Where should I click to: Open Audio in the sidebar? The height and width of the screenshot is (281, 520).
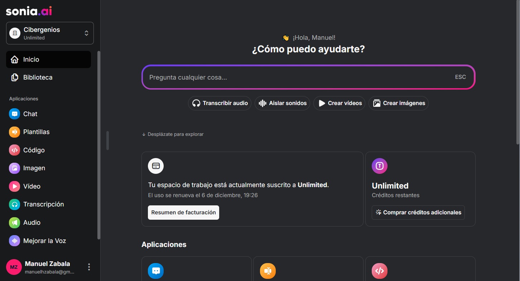48,223
